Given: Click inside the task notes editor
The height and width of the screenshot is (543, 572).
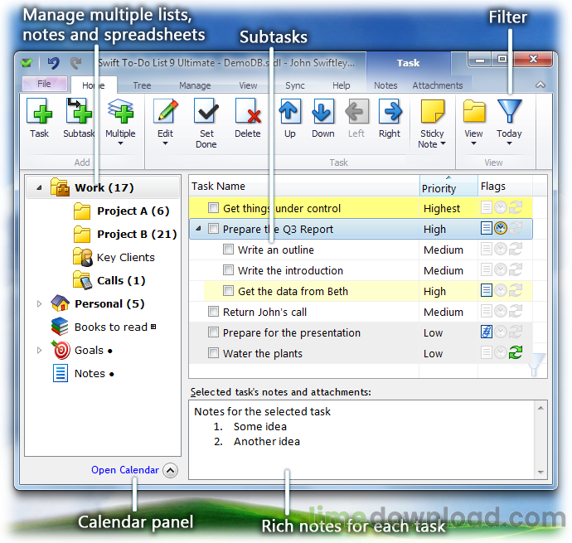Looking at the screenshot, I should pyautogui.click(x=361, y=439).
